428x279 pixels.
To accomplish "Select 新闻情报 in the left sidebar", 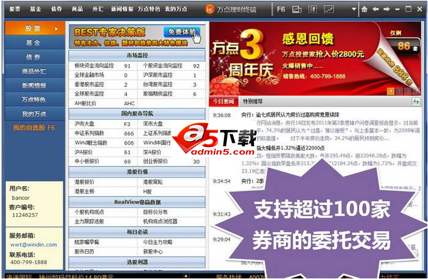I will 35,85.
